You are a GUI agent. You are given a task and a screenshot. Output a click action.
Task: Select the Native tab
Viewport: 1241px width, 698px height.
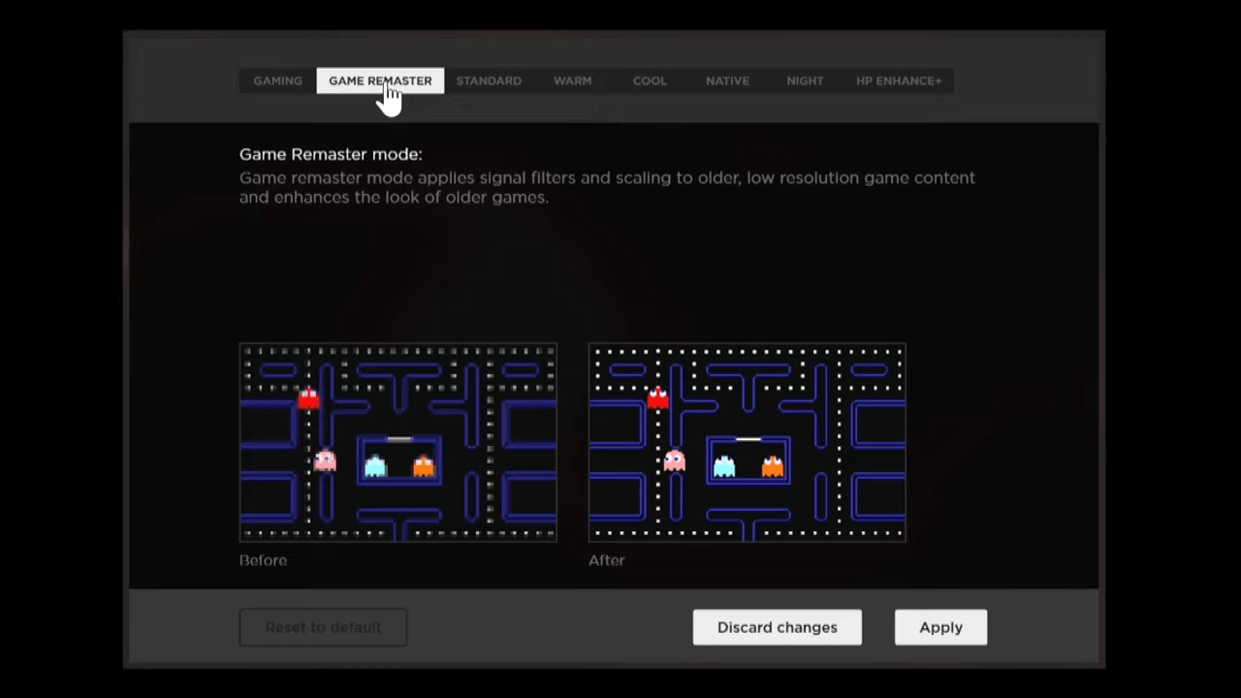click(x=727, y=80)
